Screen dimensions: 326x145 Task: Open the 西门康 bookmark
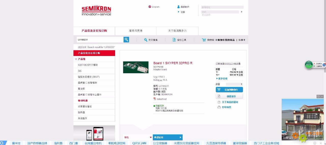(74, 143)
